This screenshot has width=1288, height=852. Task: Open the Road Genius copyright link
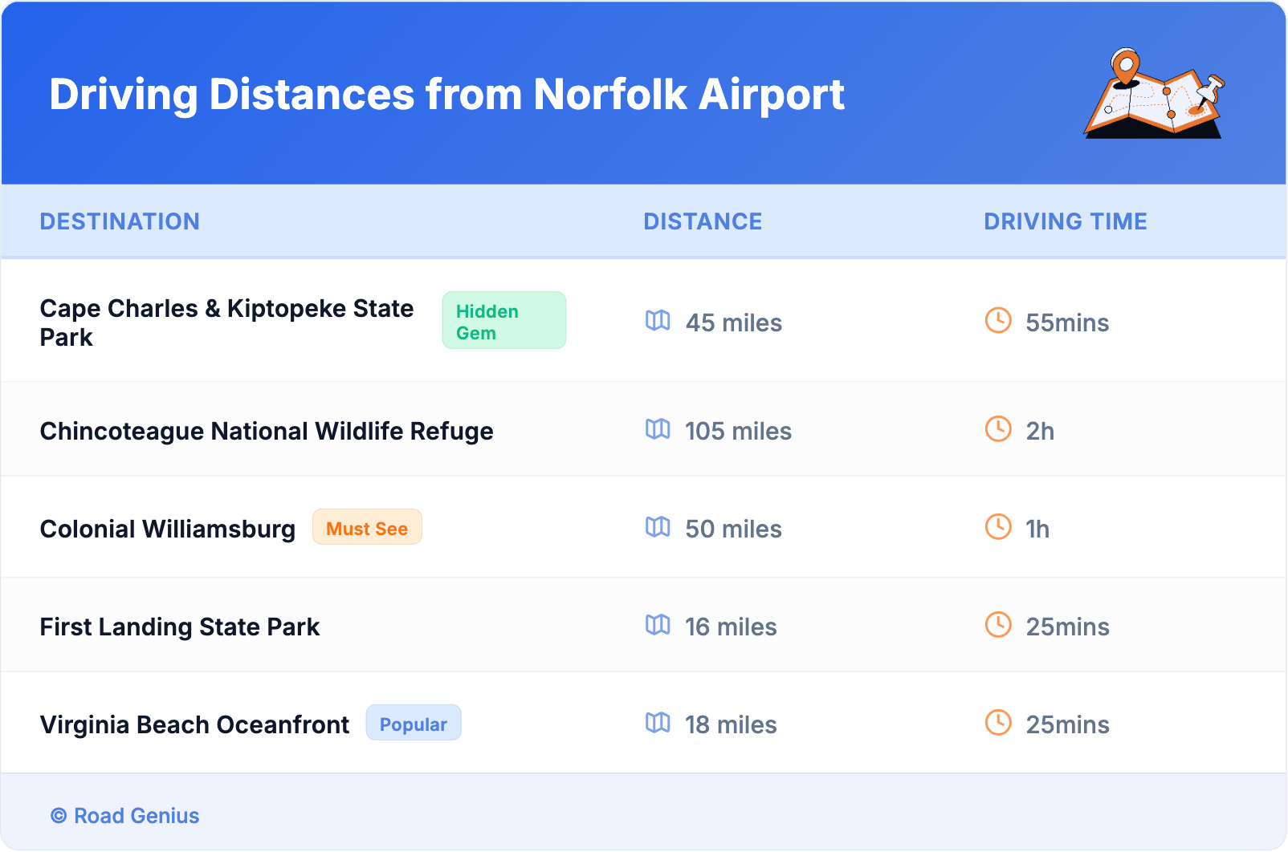[x=125, y=816]
